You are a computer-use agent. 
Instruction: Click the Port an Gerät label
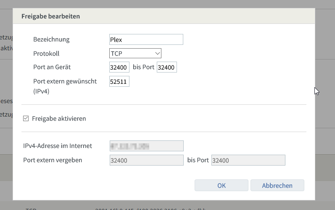tap(53, 67)
